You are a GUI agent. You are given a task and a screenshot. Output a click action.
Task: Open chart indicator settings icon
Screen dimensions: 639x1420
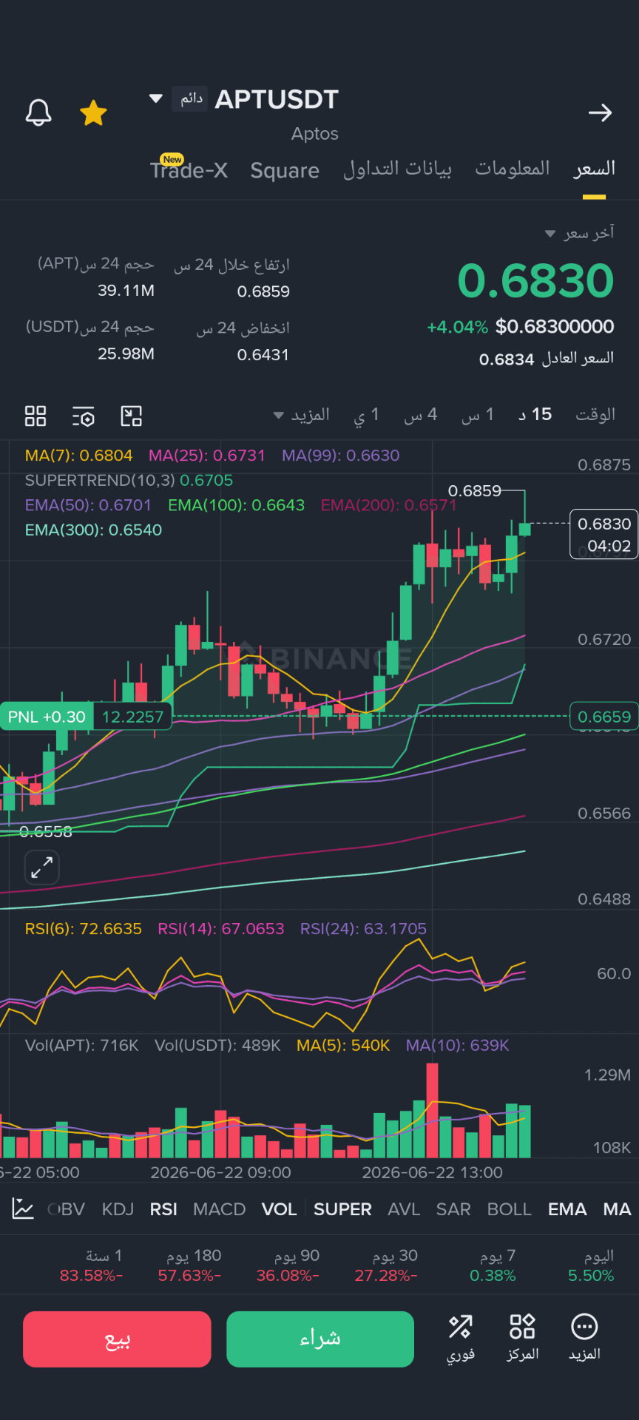(x=84, y=416)
